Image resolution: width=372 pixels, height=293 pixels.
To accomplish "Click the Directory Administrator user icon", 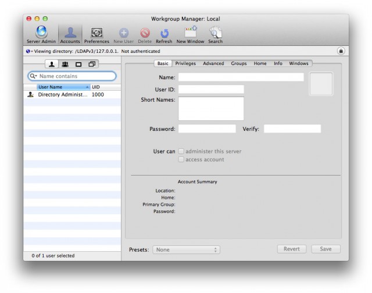I will click(x=30, y=95).
